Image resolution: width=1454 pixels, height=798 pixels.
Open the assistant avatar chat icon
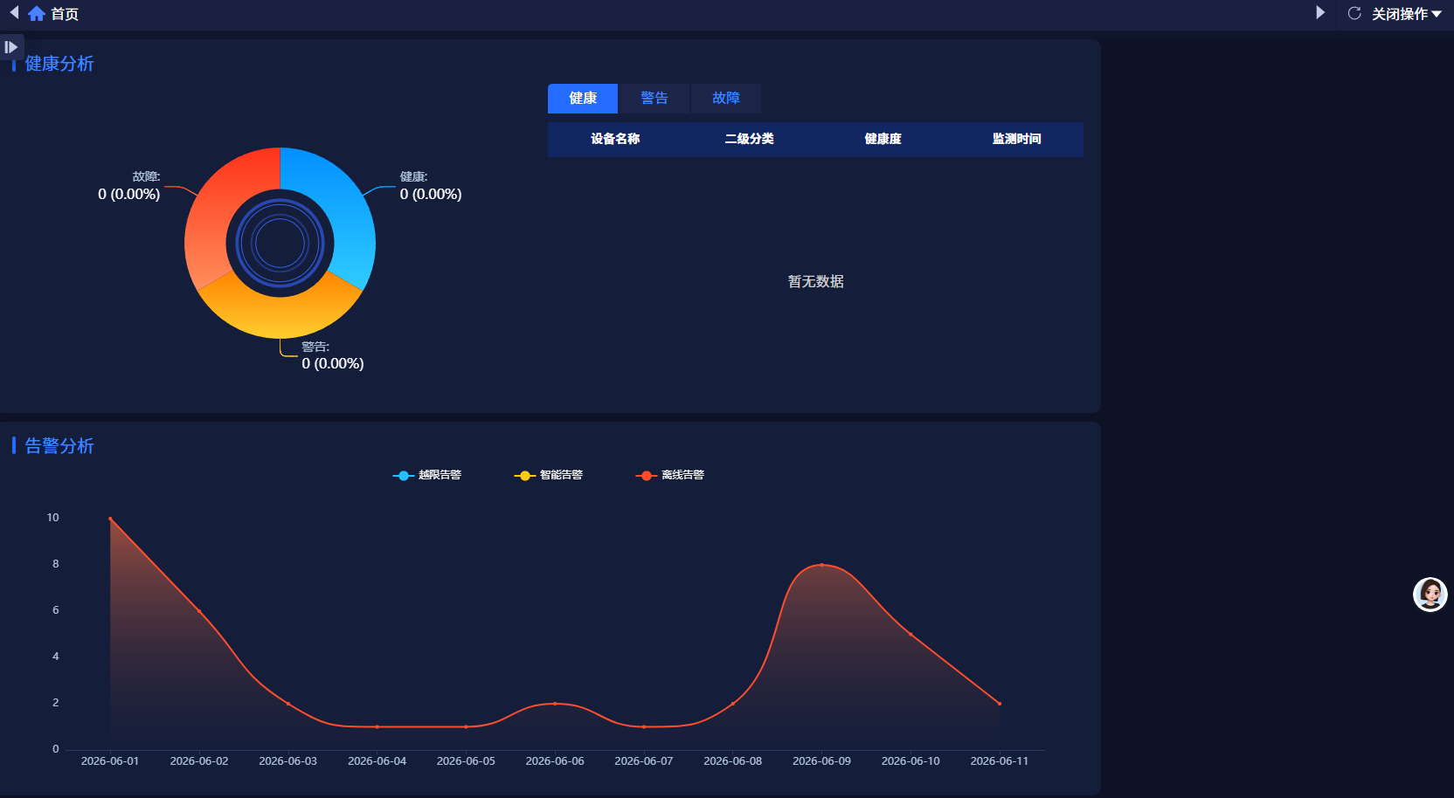[x=1430, y=595]
